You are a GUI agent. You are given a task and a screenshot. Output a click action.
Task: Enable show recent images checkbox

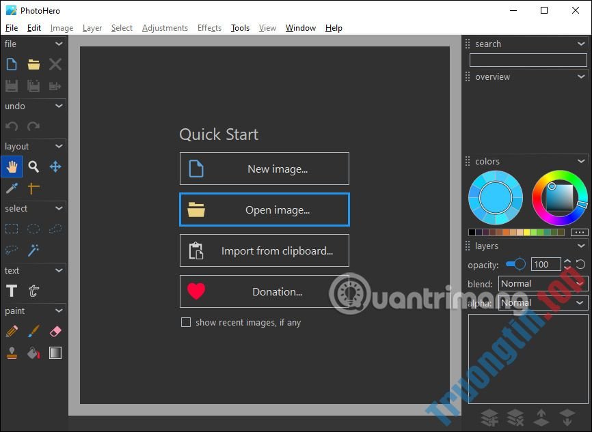(186, 322)
